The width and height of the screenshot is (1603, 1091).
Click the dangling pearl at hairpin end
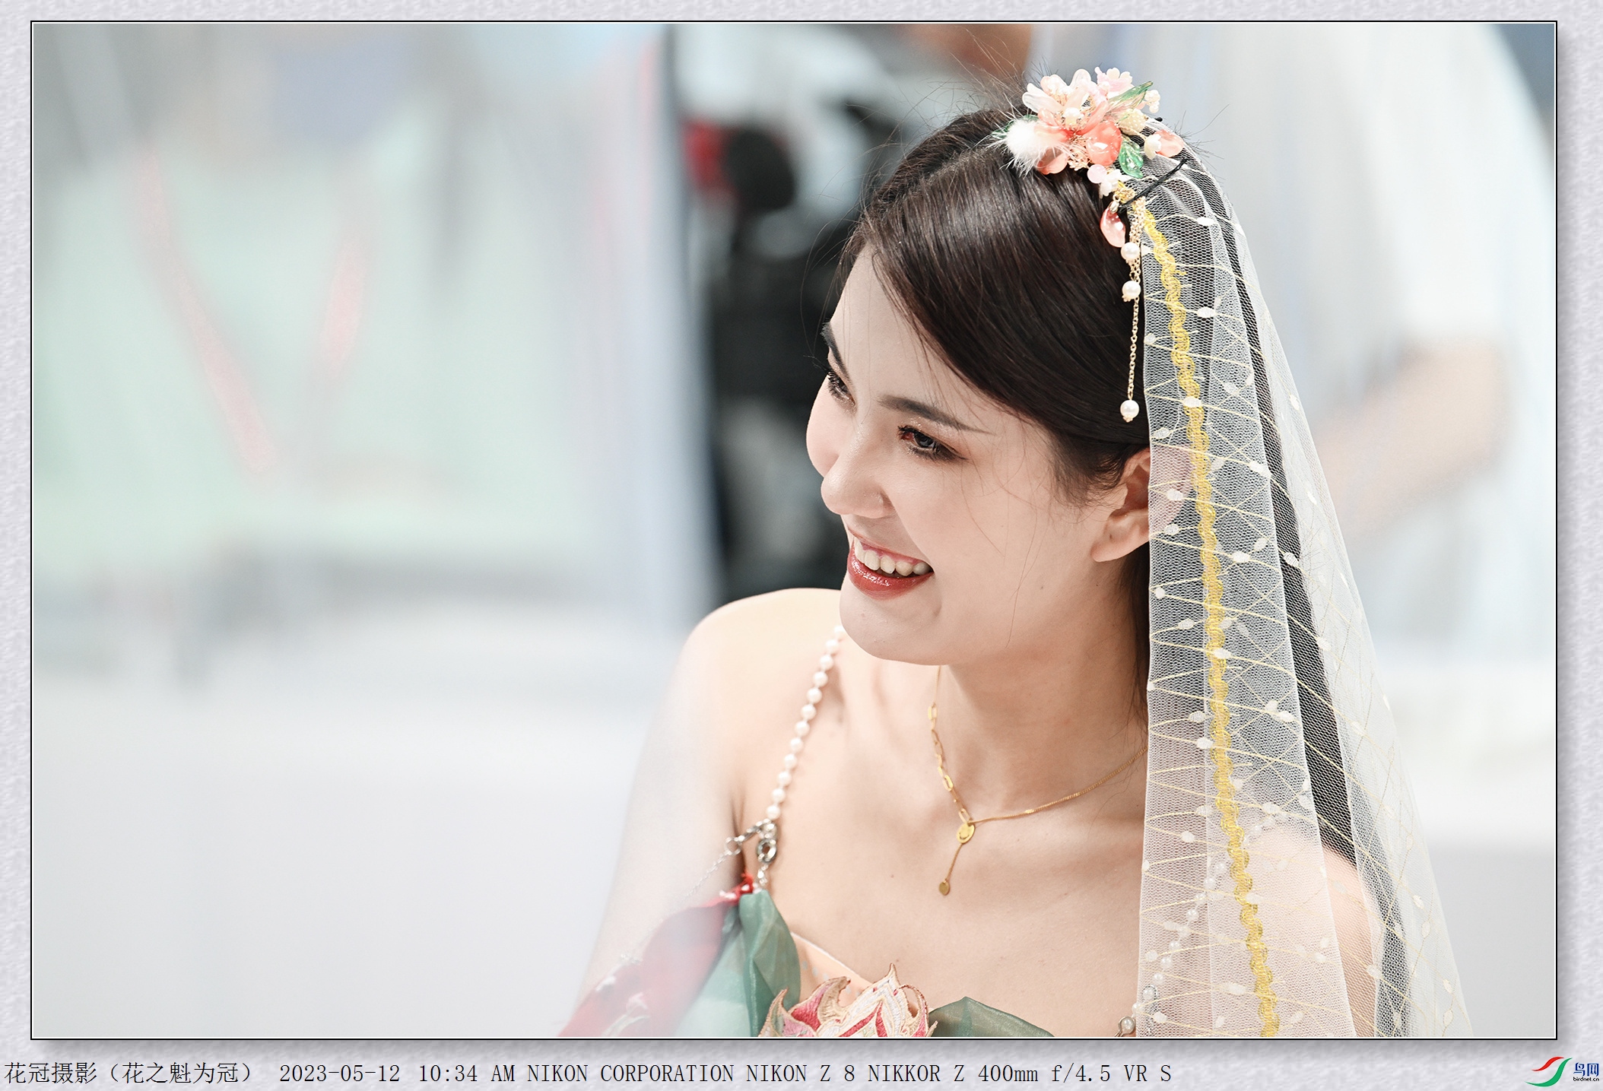click(1129, 411)
